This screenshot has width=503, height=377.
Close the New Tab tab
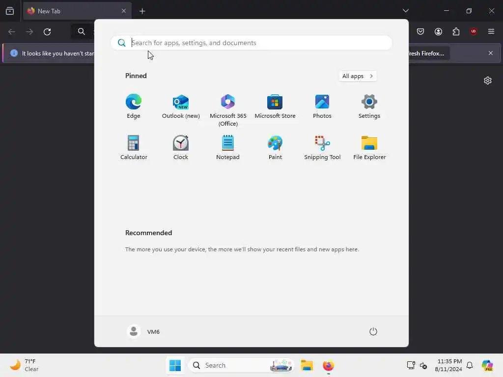coord(124,11)
